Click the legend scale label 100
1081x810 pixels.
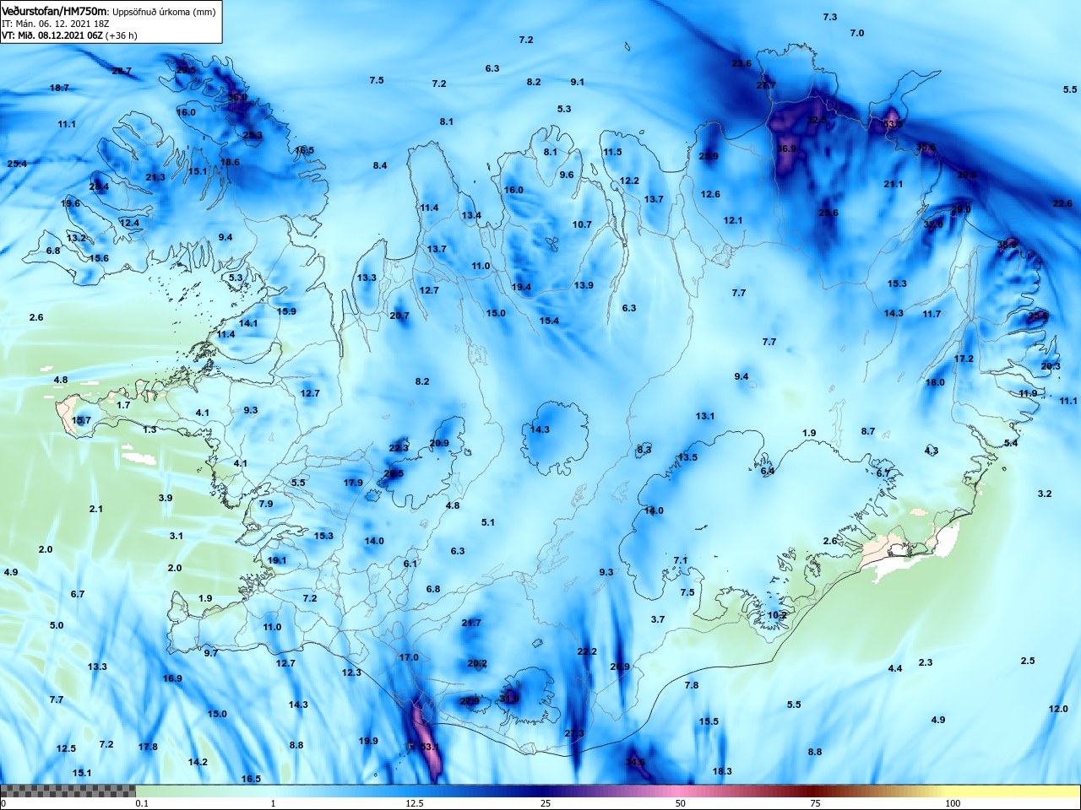(x=953, y=803)
